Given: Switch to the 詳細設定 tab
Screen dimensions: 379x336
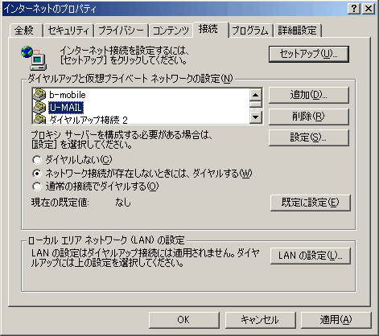Looking at the screenshot, I should [298, 30].
